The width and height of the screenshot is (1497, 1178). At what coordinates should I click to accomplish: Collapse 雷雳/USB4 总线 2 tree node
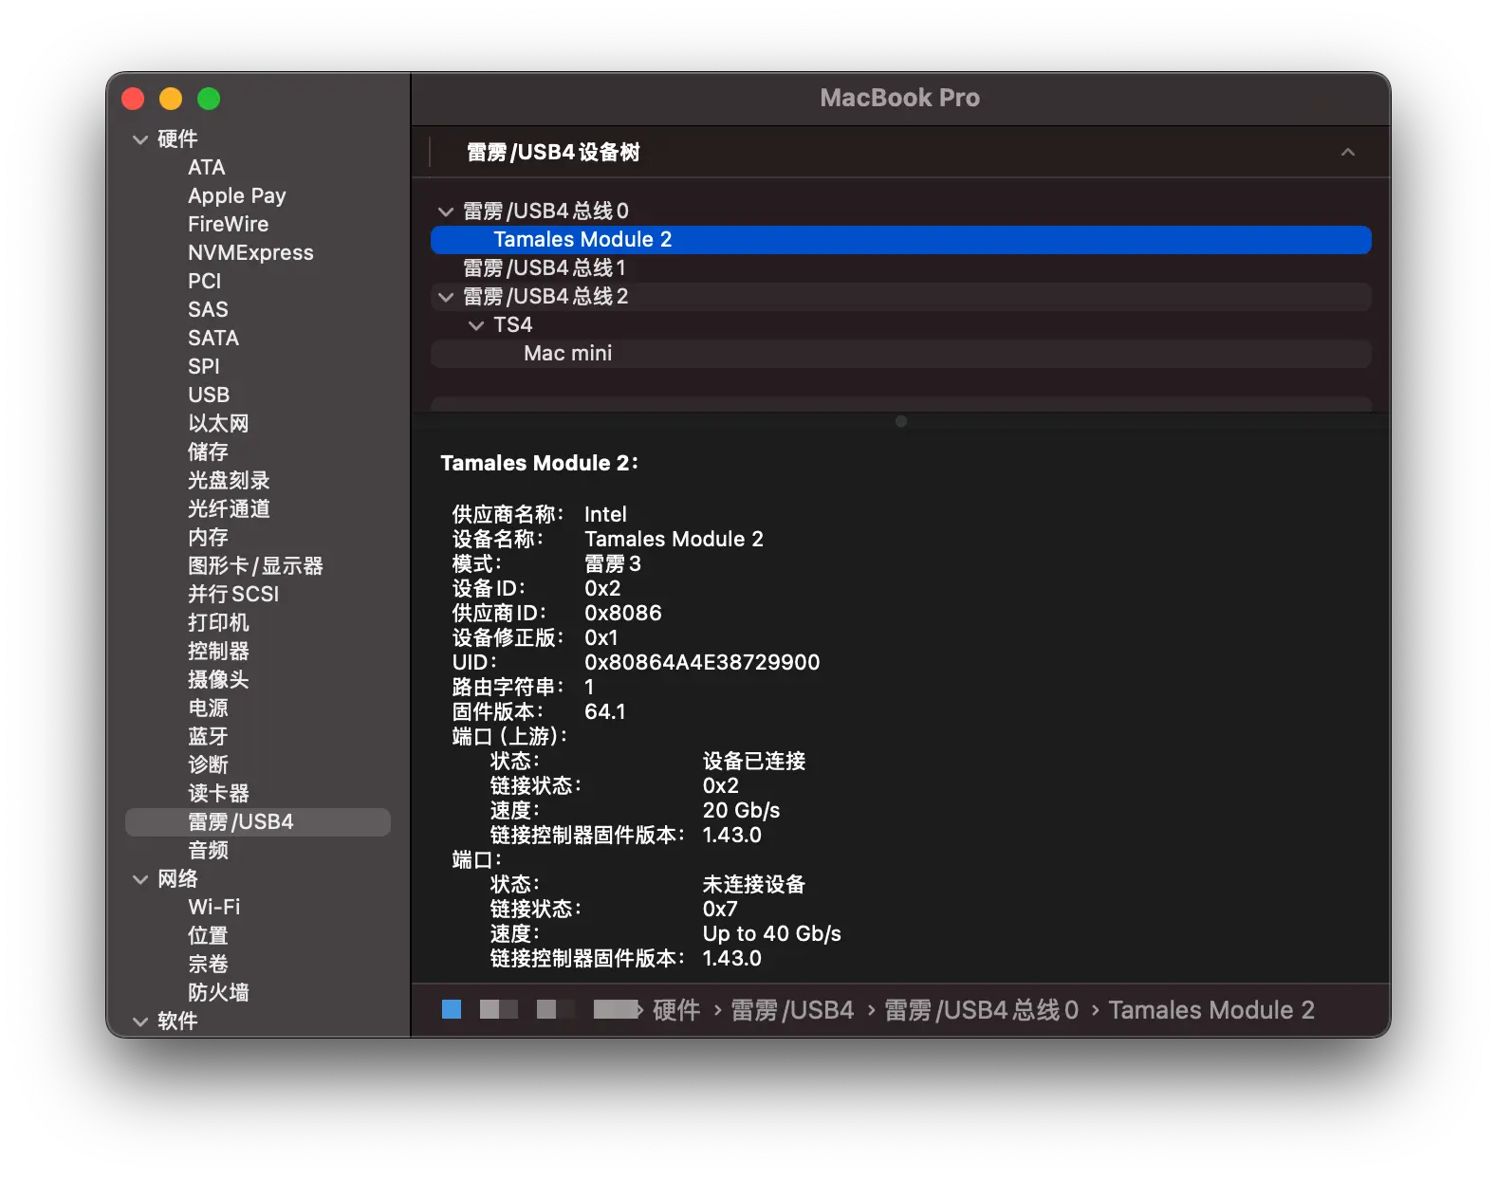click(x=446, y=297)
